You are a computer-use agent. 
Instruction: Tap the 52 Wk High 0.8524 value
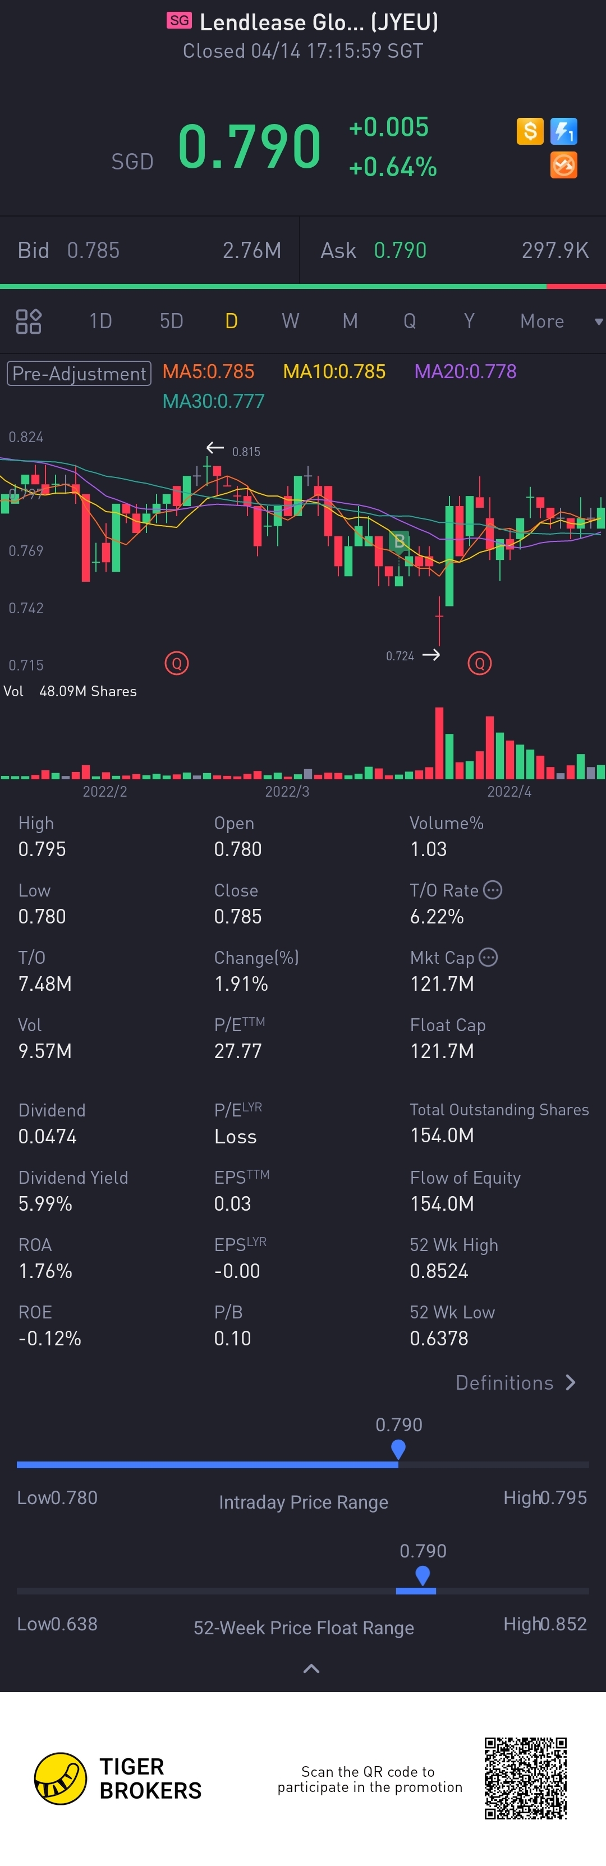[x=439, y=1271]
